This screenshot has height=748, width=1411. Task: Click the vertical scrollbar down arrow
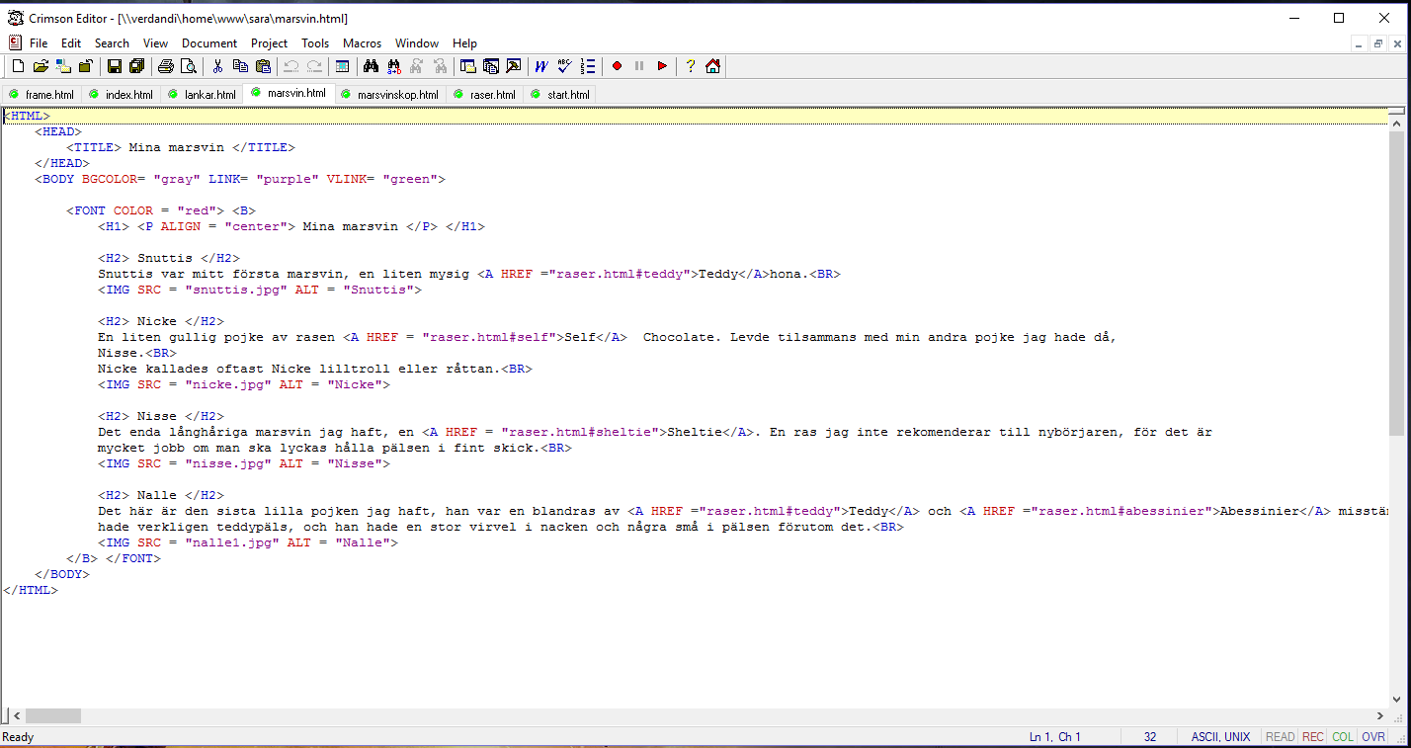click(1396, 698)
